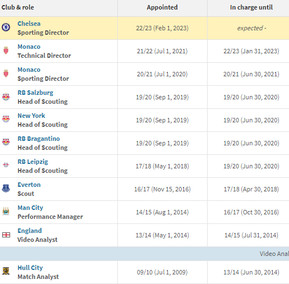This screenshot has width=289, height=284.
Task: Click the Man City club crest
Action: click(6, 211)
